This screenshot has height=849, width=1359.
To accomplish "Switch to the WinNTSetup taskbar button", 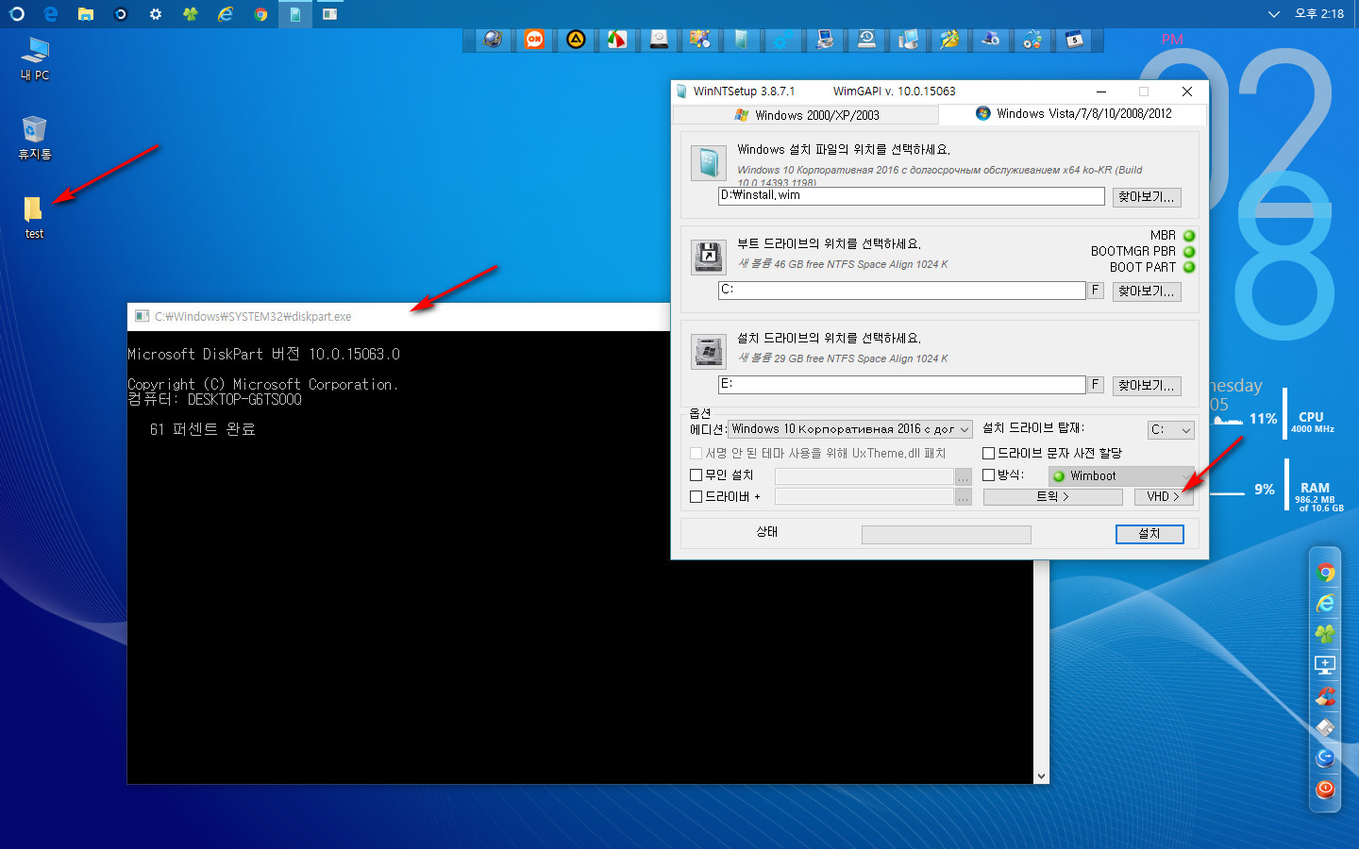I will click(x=295, y=14).
